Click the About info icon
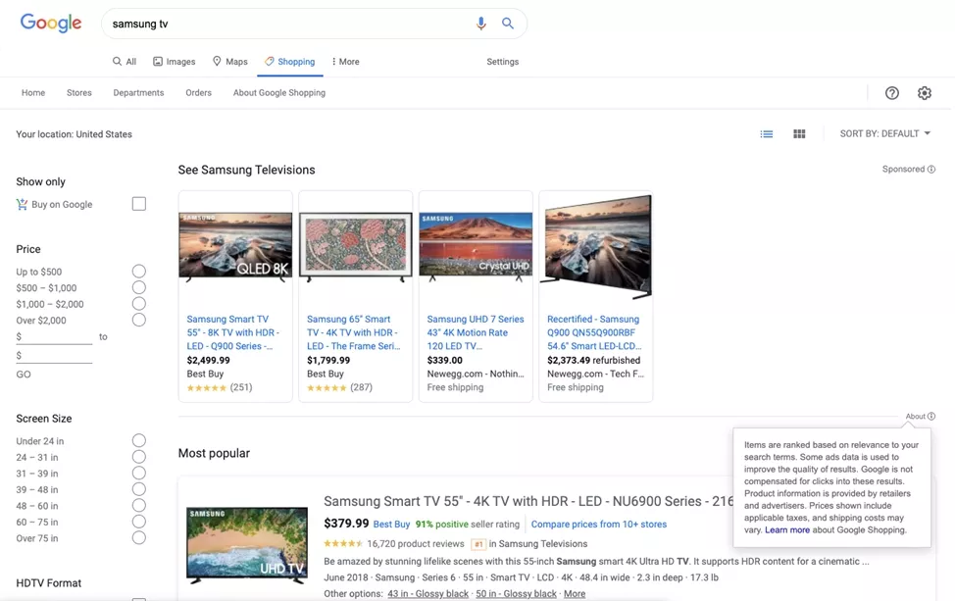 tap(931, 417)
